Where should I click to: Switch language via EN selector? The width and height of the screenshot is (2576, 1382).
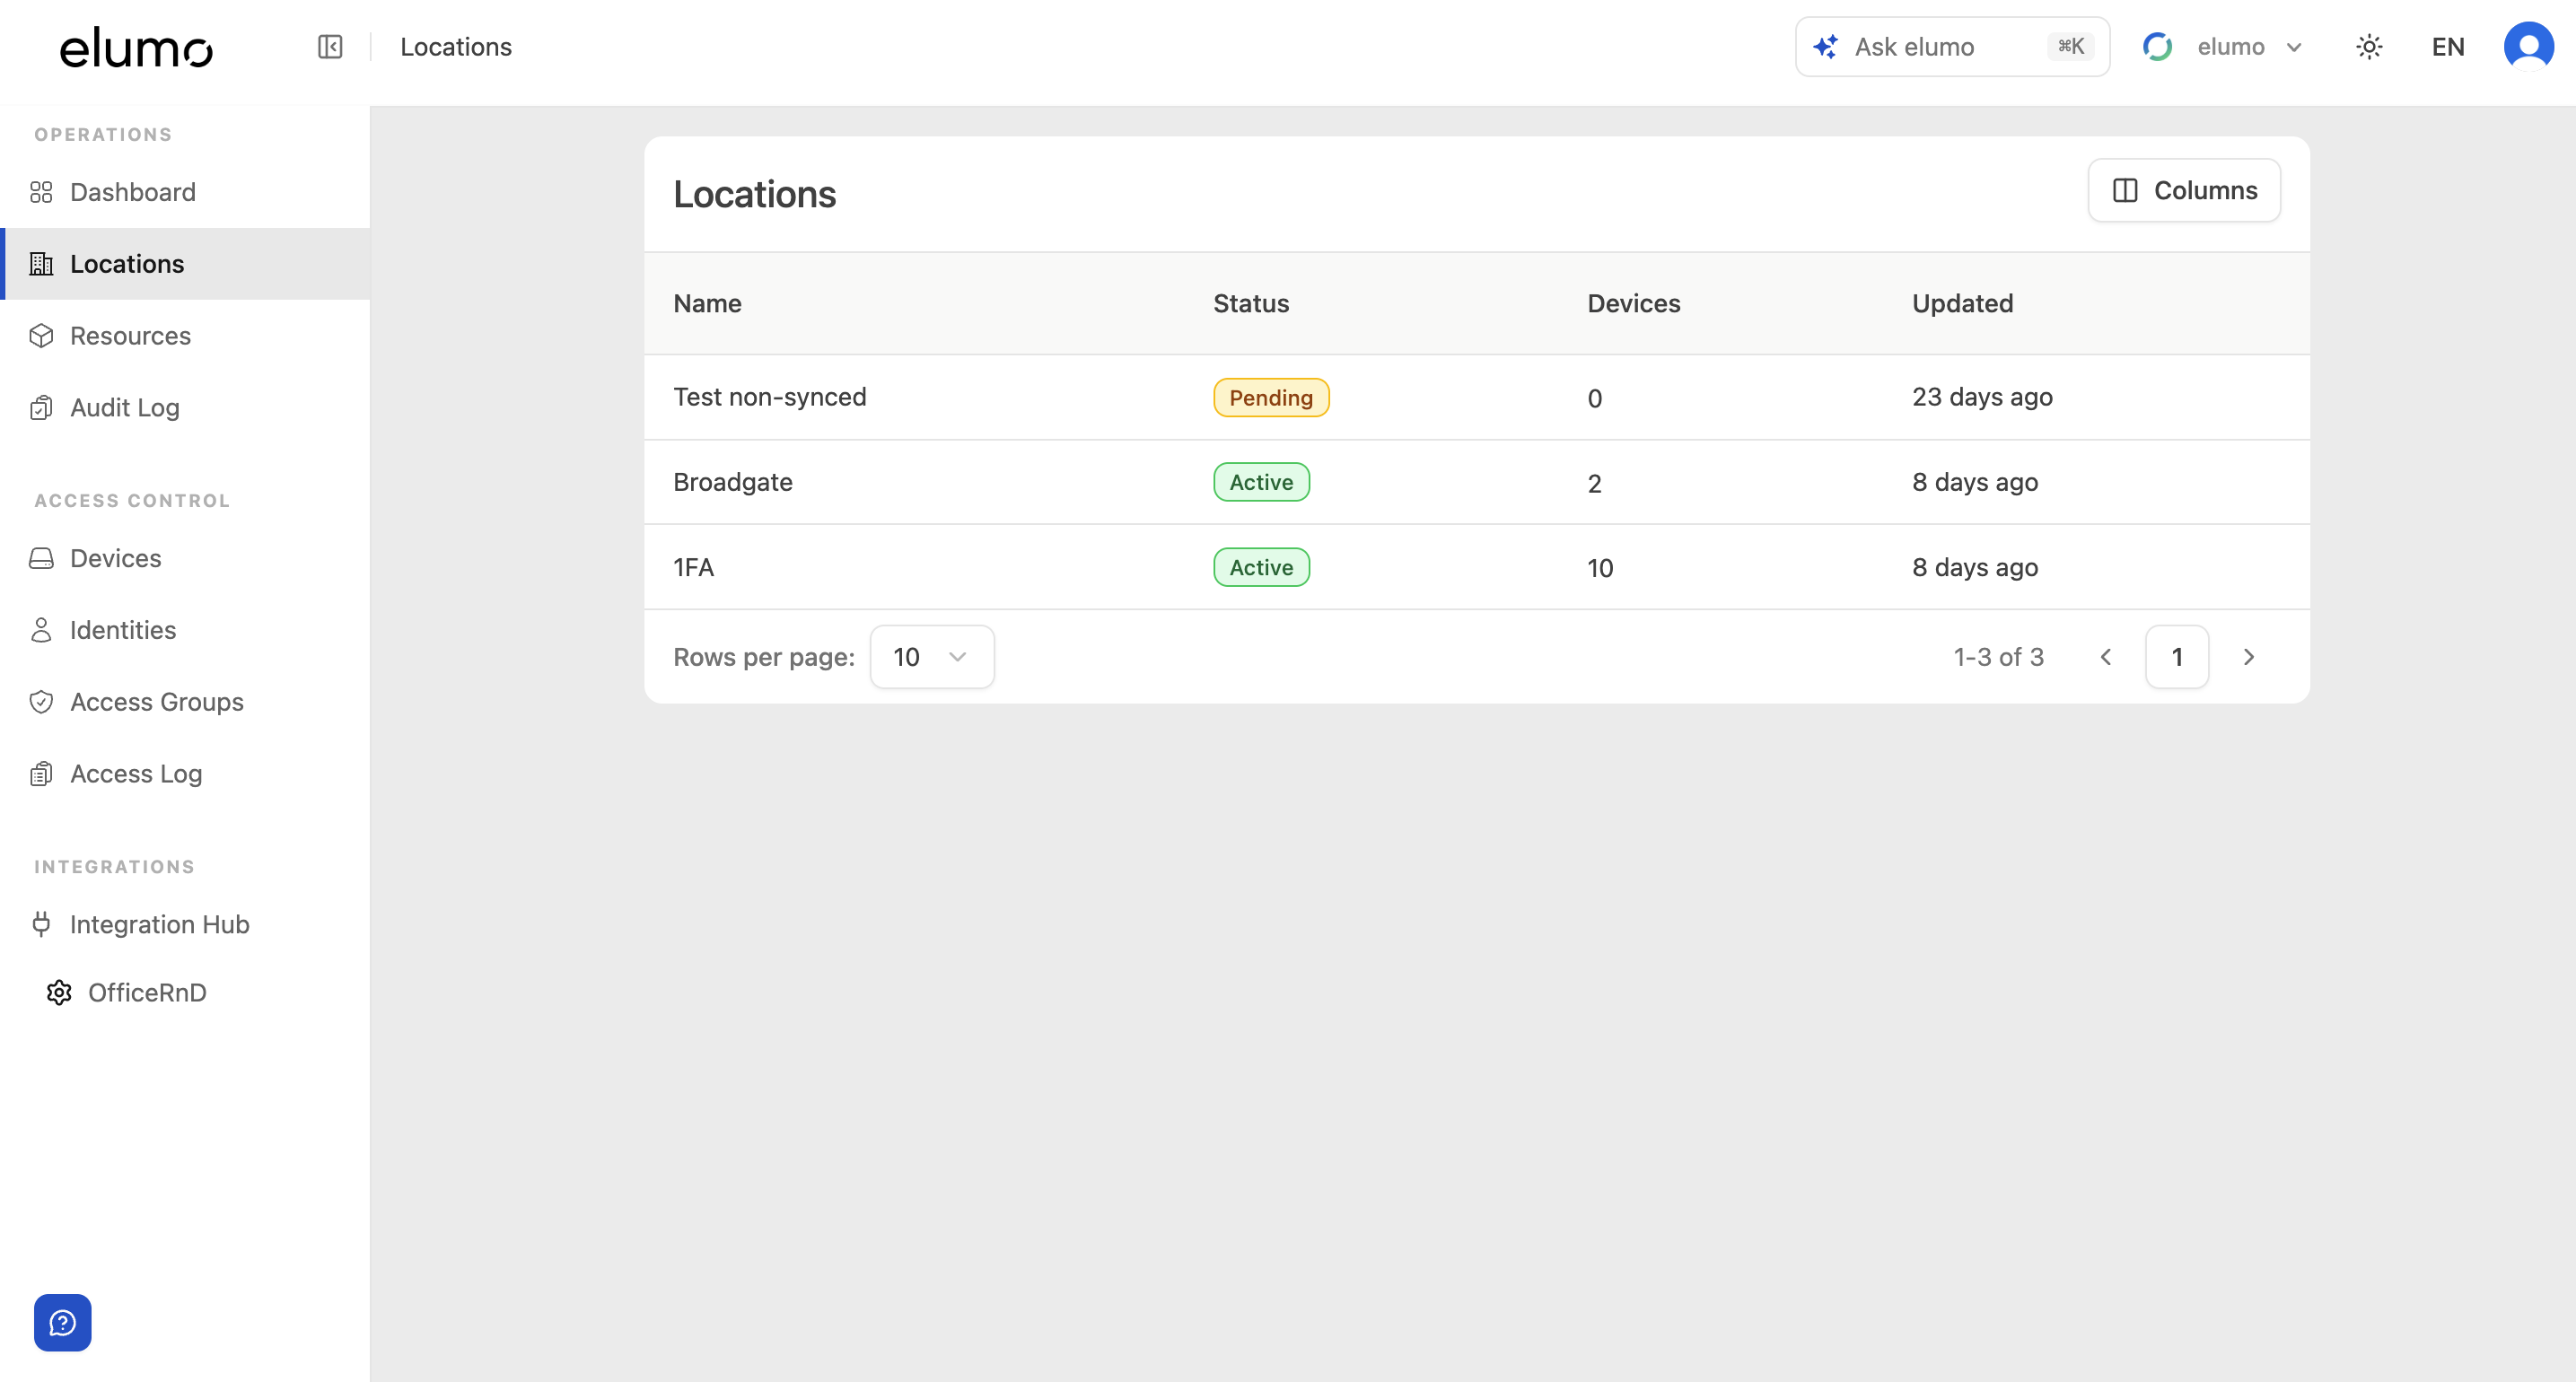pyautogui.click(x=2448, y=47)
